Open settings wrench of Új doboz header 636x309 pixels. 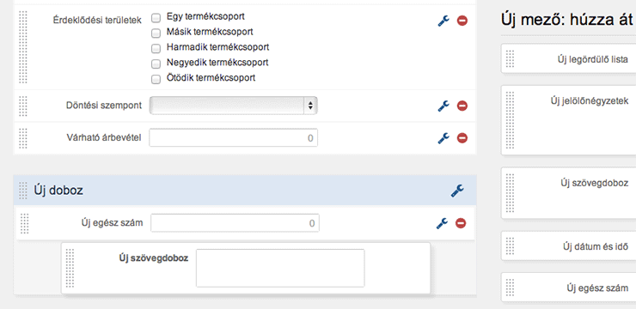tap(457, 191)
